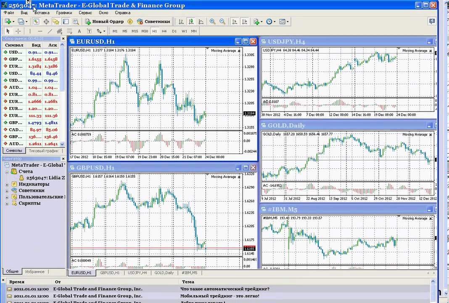Open the Графики menu
The height and width of the screenshot is (303, 449).
64,13
